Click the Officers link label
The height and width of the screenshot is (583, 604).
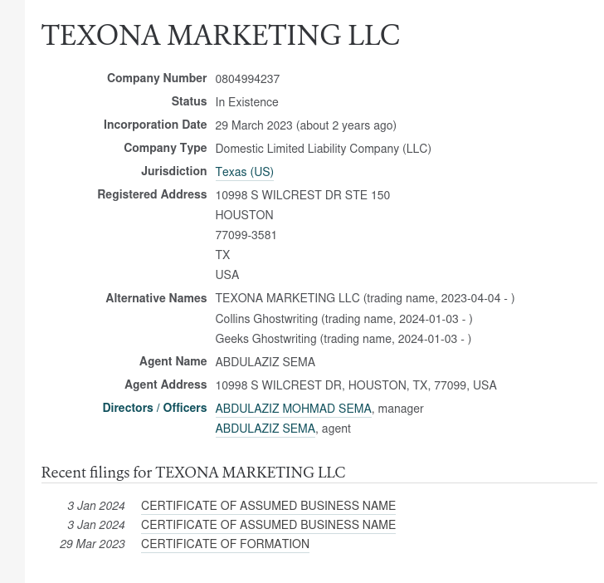click(x=184, y=408)
